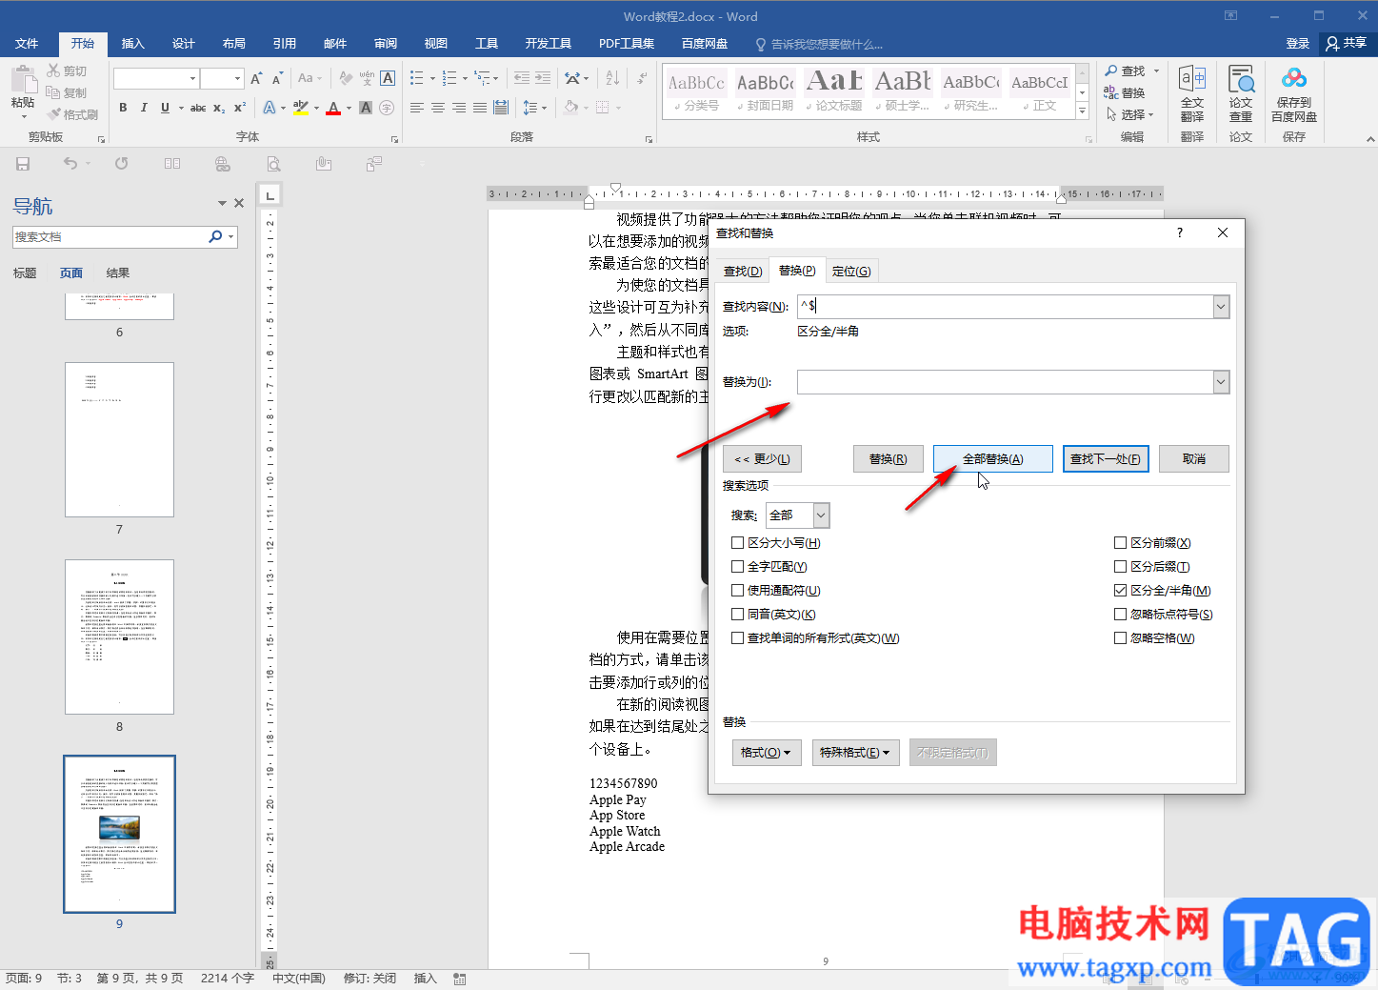Enable whole word match checkbox
The width and height of the screenshot is (1378, 990).
pyautogui.click(x=737, y=567)
